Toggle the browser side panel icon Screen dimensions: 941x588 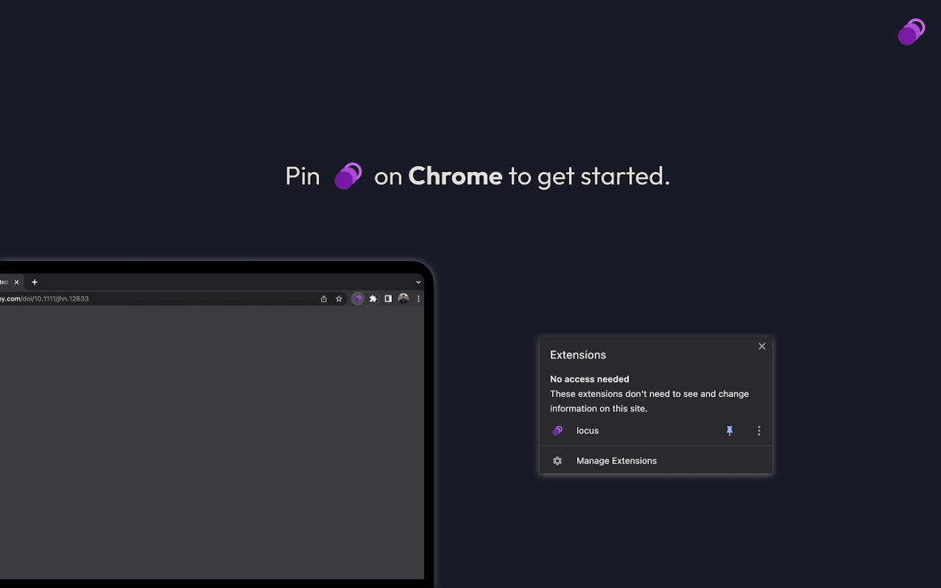[x=388, y=298]
